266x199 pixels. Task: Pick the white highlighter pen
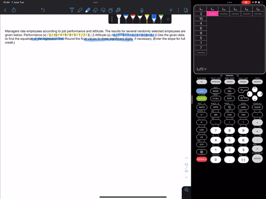click(x=119, y=19)
